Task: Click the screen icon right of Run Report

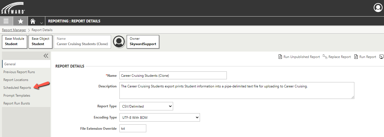Action: click(381, 57)
